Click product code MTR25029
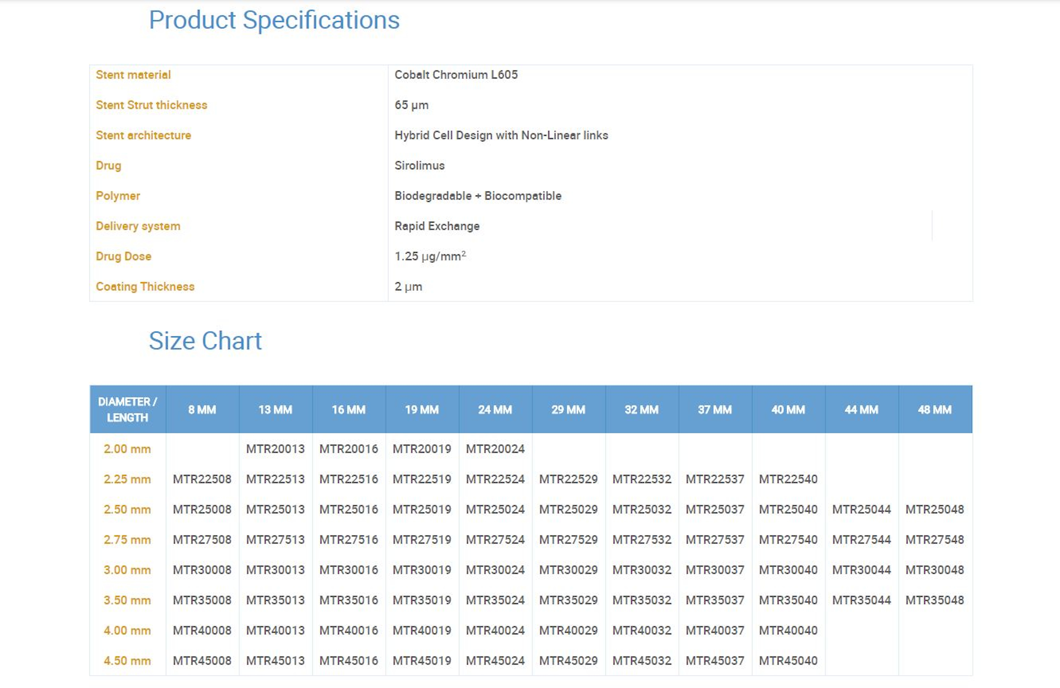Screen dimensions: 1060x688 (569, 509)
